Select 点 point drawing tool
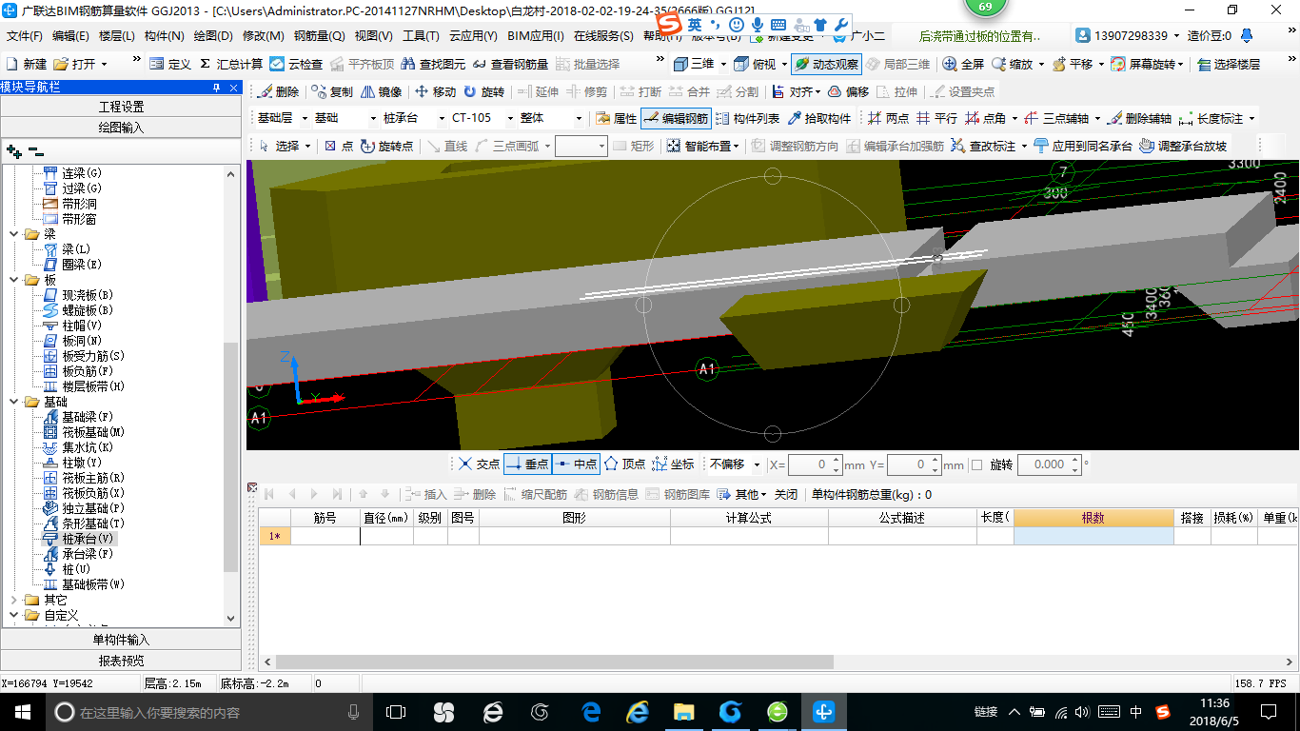This screenshot has height=731, width=1300. [339, 146]
